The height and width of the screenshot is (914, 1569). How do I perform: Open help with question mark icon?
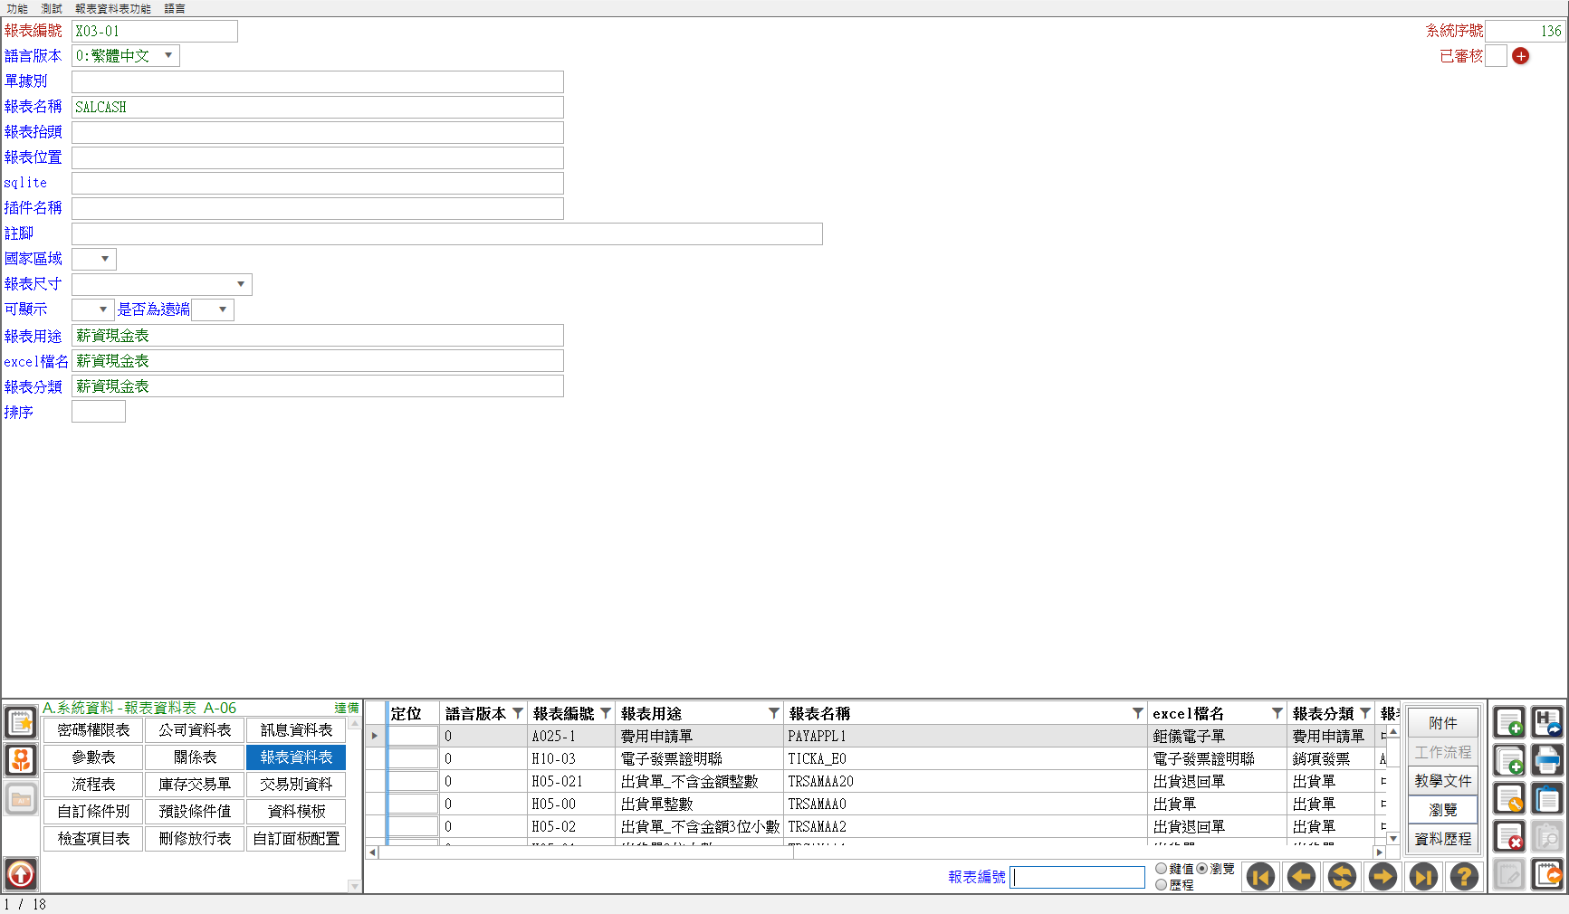click(1465, 877)
